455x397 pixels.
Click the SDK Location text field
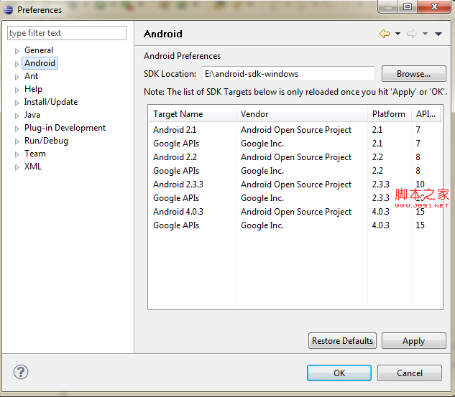(288, 74)
